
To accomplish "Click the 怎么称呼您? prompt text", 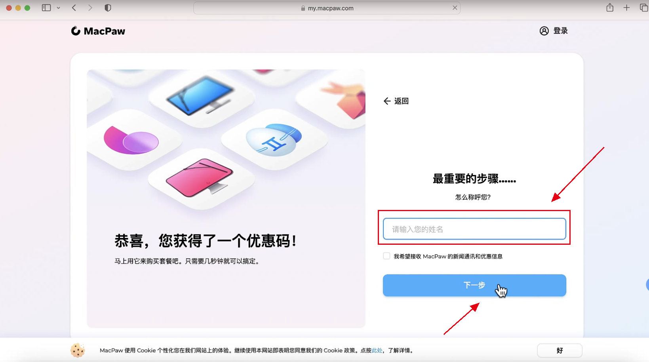I will pyautogui.click(x=473, y=197).
